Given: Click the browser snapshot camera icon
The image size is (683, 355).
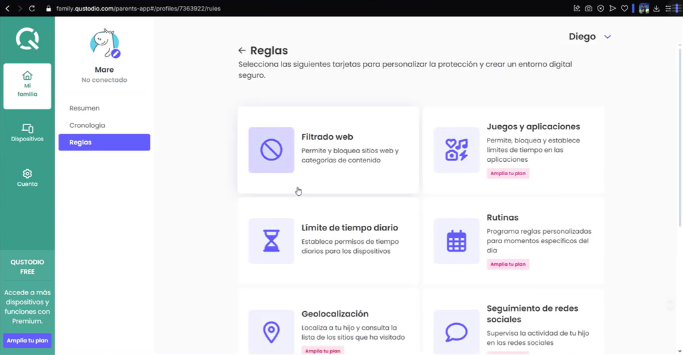Looking at the screenshot, I should tap(588, 8).
